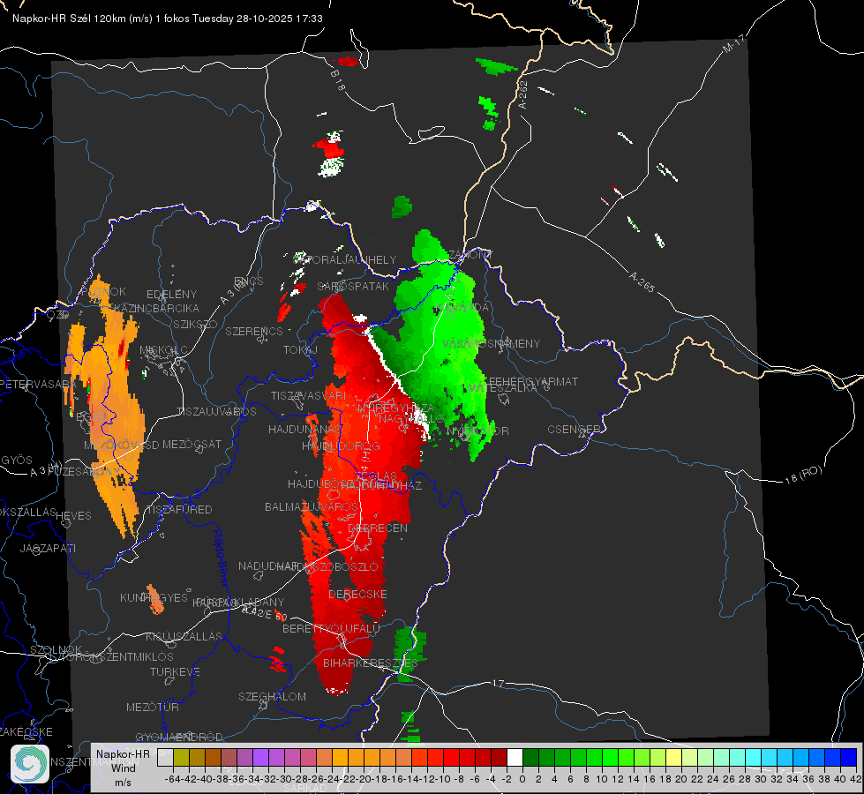This screenshot has height=794, width=864.
Task: Select the DERECSKE town label
Action: click(357, 595)
